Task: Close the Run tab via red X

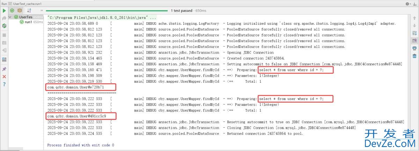Action: [x=4, y=76]
